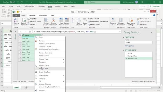Click the Remove Columns icon
Screen dimensions: 163x92
tap(53, 20)
